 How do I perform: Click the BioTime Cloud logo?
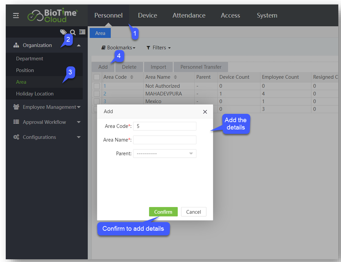[x=52, y=16]
